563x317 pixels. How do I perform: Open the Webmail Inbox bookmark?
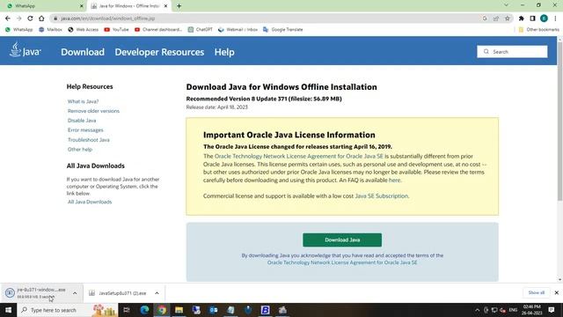(x=238, y=29)
